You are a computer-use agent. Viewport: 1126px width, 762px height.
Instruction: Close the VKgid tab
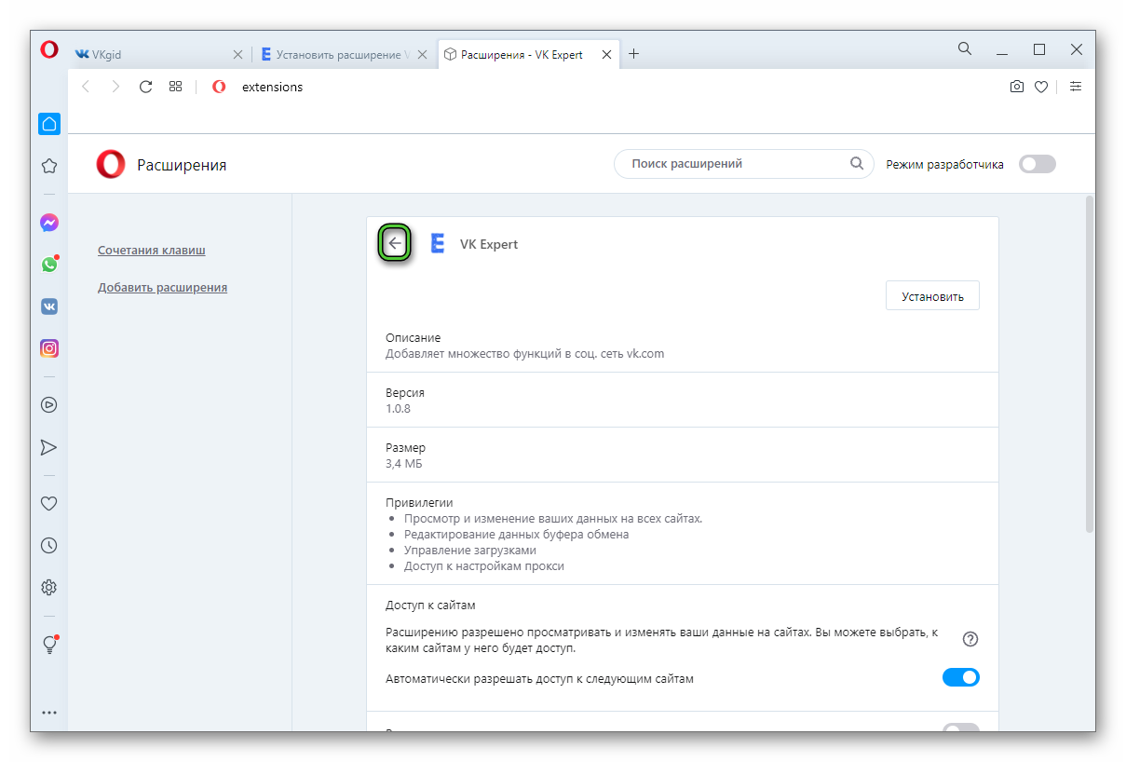pyautogui.click(x=237, y=55)
